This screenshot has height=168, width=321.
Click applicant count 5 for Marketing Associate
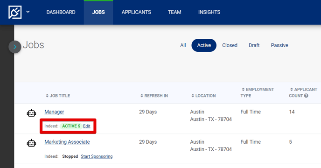click(x=290, y=142)
